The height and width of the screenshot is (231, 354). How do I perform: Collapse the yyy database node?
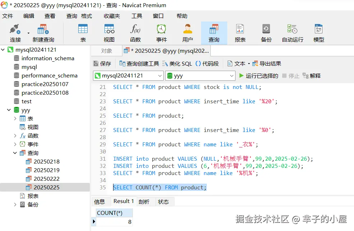pos(9,110)
